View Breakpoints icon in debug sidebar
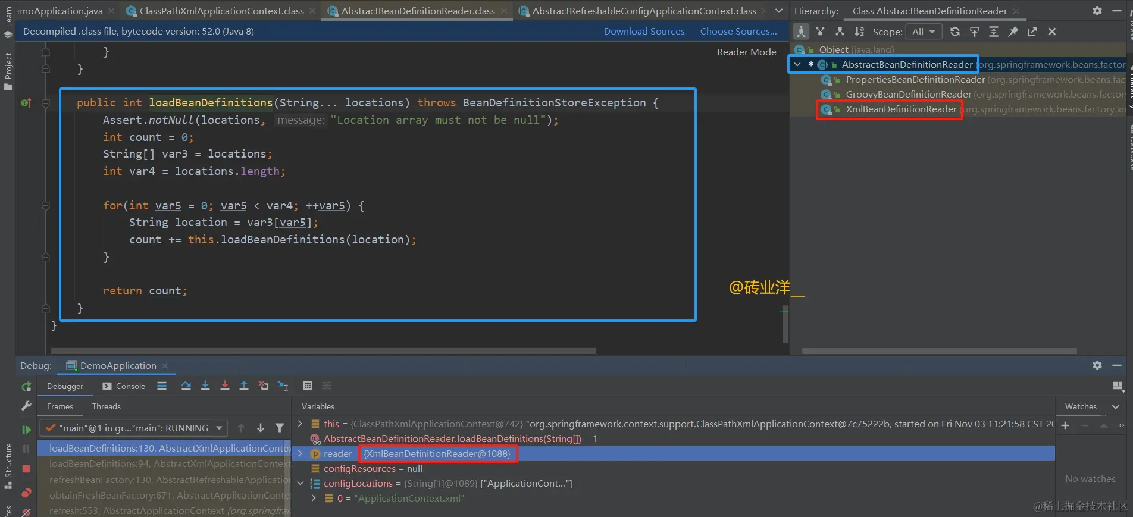The width and height of the screenshot is (1133, 517). [x=26, y=493]
